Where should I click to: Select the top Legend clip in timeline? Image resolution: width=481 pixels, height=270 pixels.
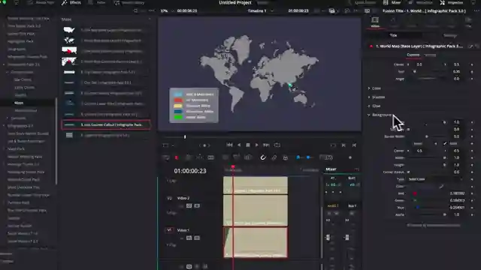coord(256,185)
